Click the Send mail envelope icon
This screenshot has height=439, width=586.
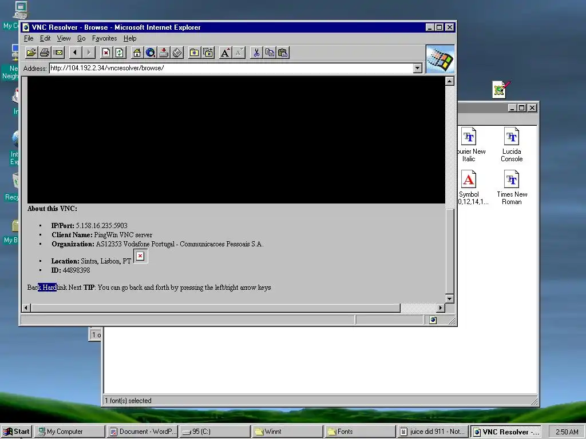pyautogui.click(x=58, y=53)
